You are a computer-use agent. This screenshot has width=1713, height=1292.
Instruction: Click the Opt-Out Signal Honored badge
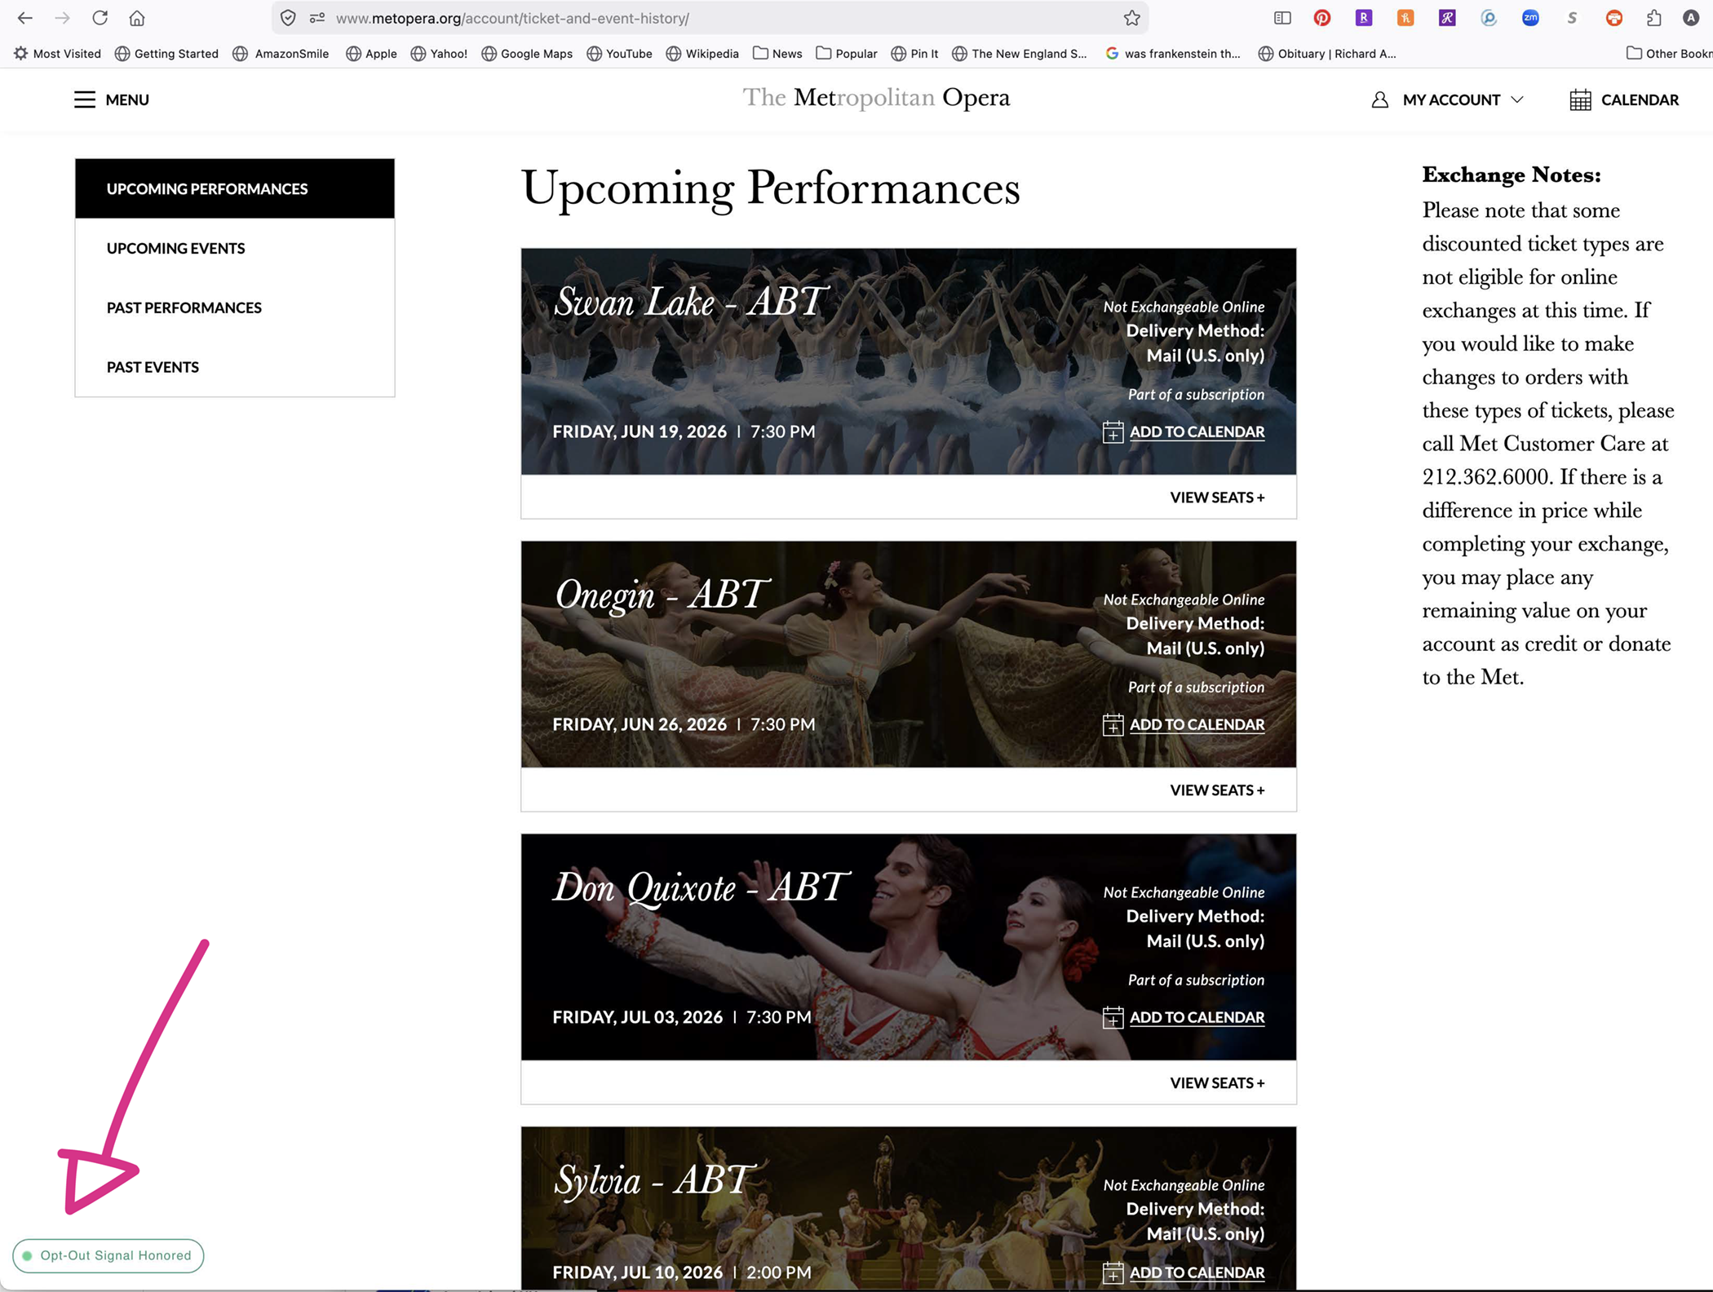click(x=108, y=1255)
